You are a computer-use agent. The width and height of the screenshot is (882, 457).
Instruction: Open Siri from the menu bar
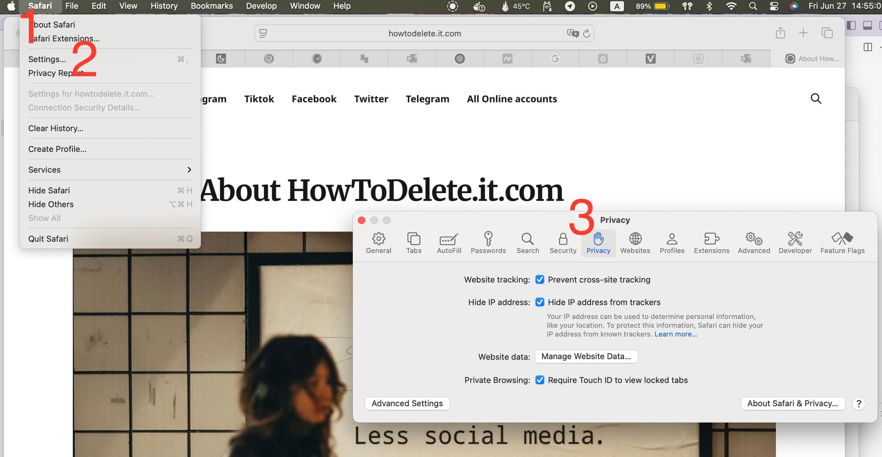[794, 6]
